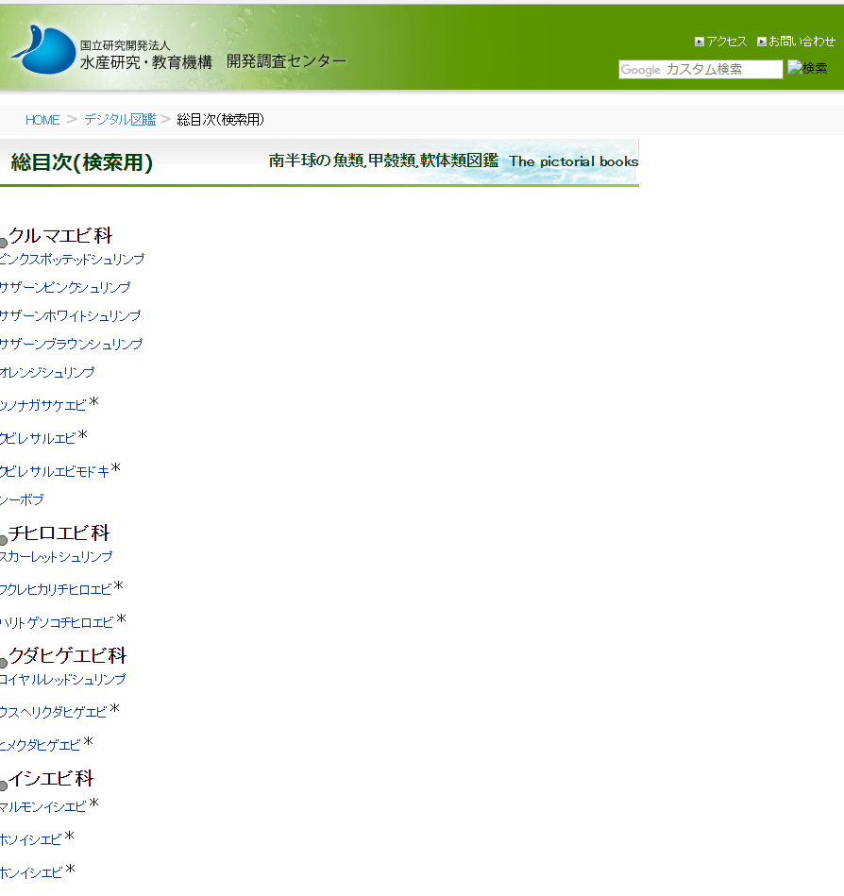The height and width of the screenshot is (896, 844).
Task: Click the arrow icon beside アクセス
Action: click(x=700, y=42)
